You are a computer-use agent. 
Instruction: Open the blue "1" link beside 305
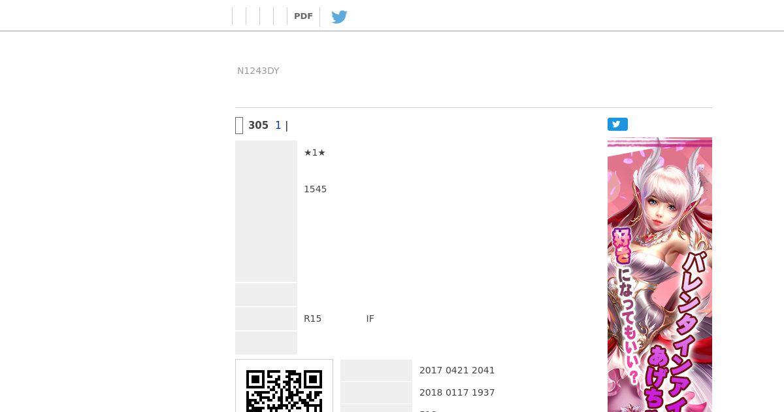click(x=278, y=126)
